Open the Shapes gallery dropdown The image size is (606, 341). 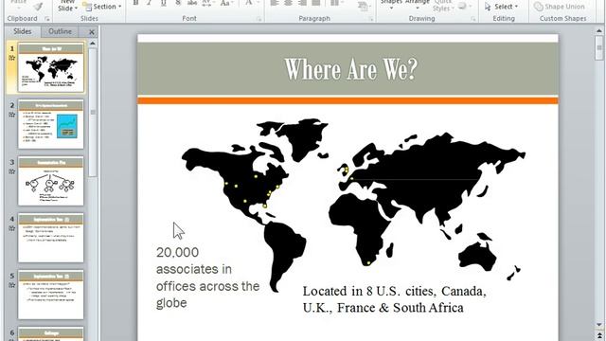391,5
